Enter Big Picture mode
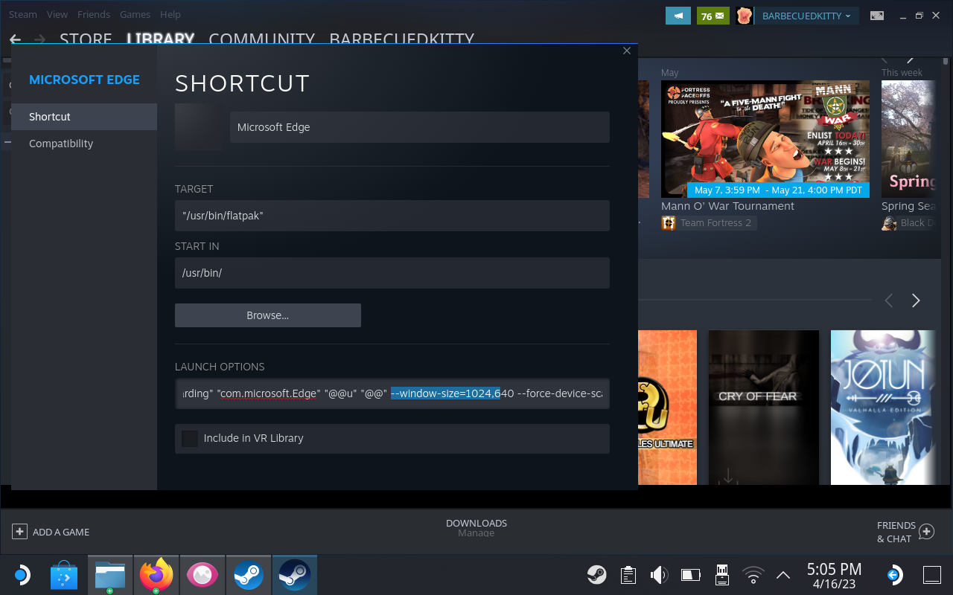Screen dimensions: 953x595 [x=877, y=16]
